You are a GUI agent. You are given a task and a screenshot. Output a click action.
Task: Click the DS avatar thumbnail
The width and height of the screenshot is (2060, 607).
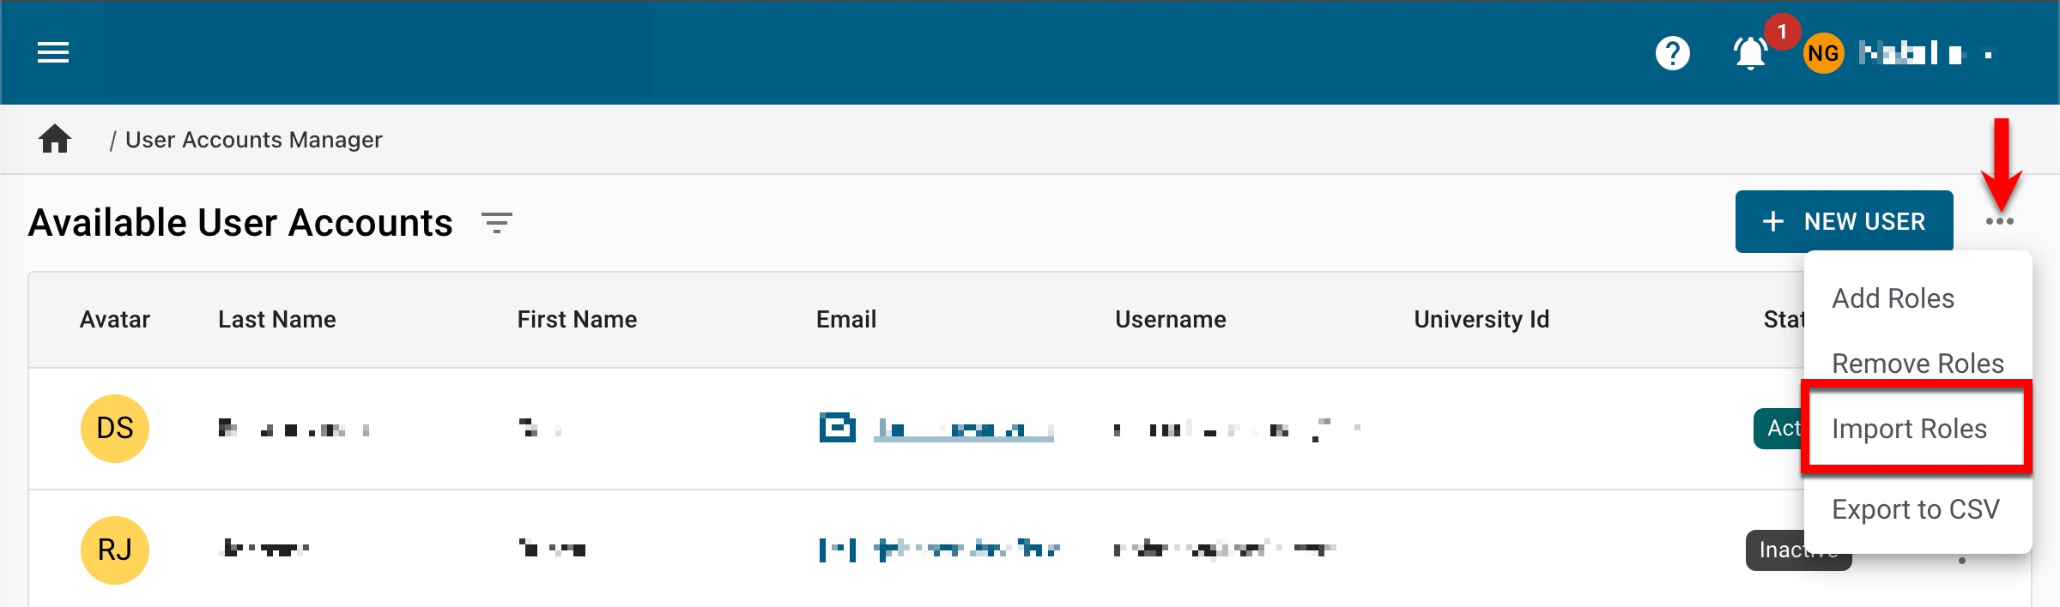[x=115, y=428]
